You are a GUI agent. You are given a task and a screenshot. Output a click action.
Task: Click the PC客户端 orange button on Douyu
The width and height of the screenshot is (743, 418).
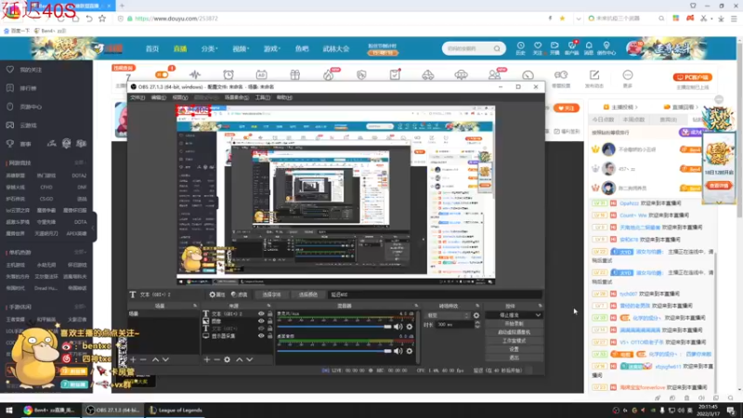(x=693, y=77)
